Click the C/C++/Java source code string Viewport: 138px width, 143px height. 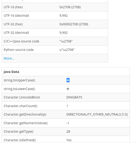click(x=66, y=41)
